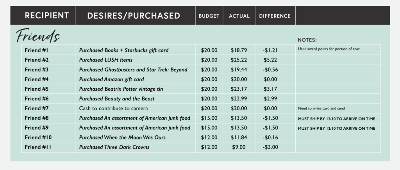Viewport: 400px width, 170px height.
Task: Select the DESIRES/PURCHASED column header
Action: (x=135, y=16)
